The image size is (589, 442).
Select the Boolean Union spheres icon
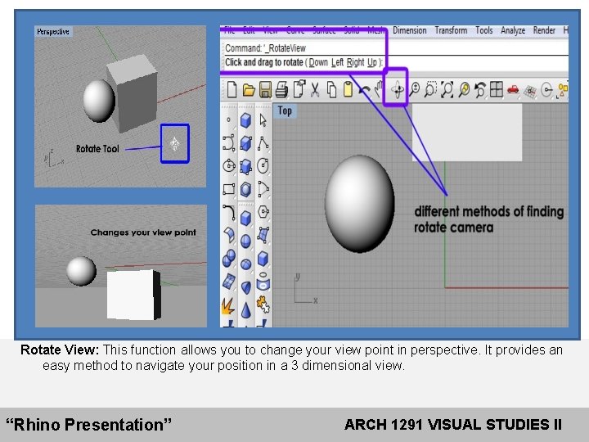[x=229, y=259]
